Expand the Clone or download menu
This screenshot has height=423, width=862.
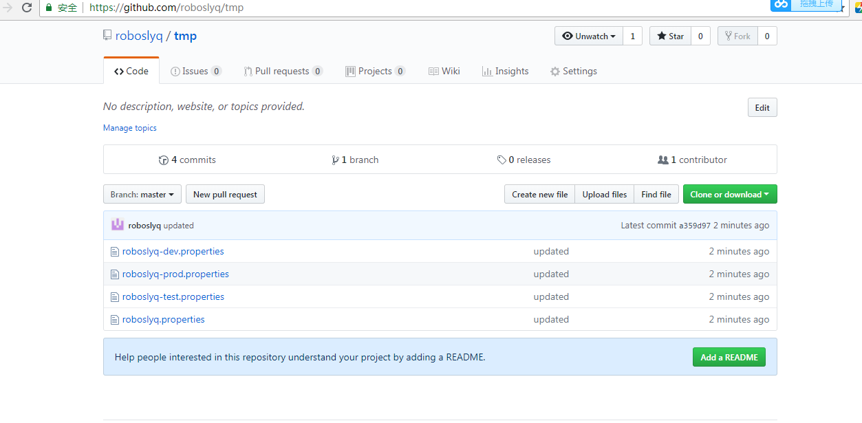coord(730,195)
